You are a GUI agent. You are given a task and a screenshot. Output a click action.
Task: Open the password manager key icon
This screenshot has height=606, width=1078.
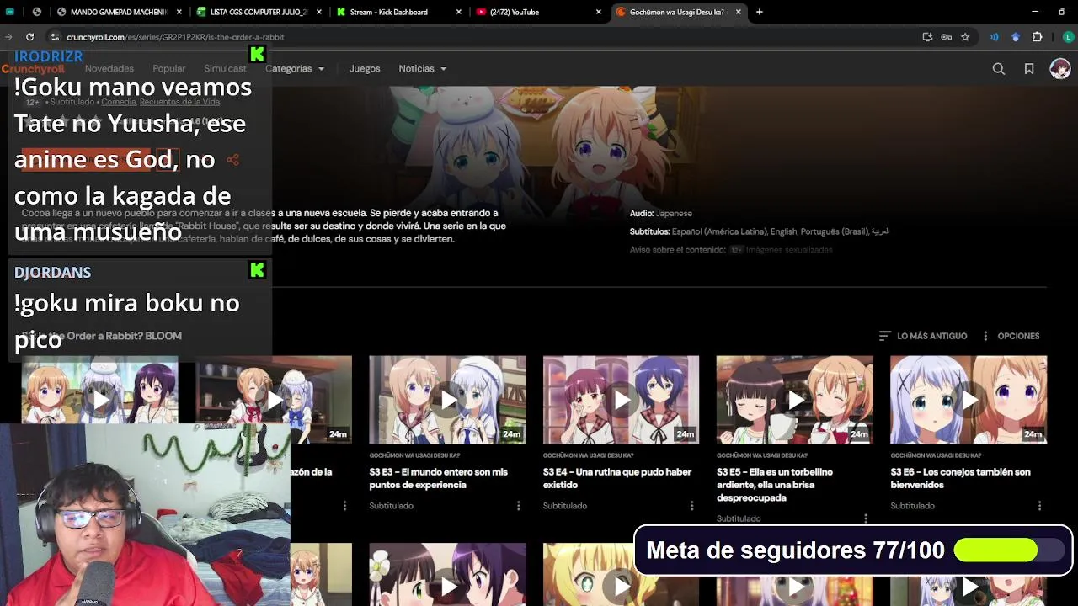pos(946,37)
